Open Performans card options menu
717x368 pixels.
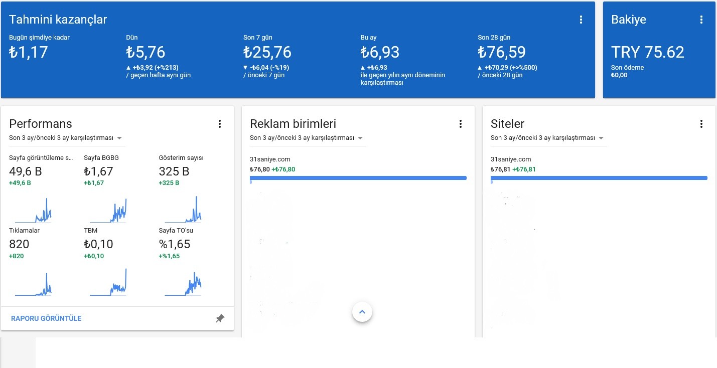220,124
